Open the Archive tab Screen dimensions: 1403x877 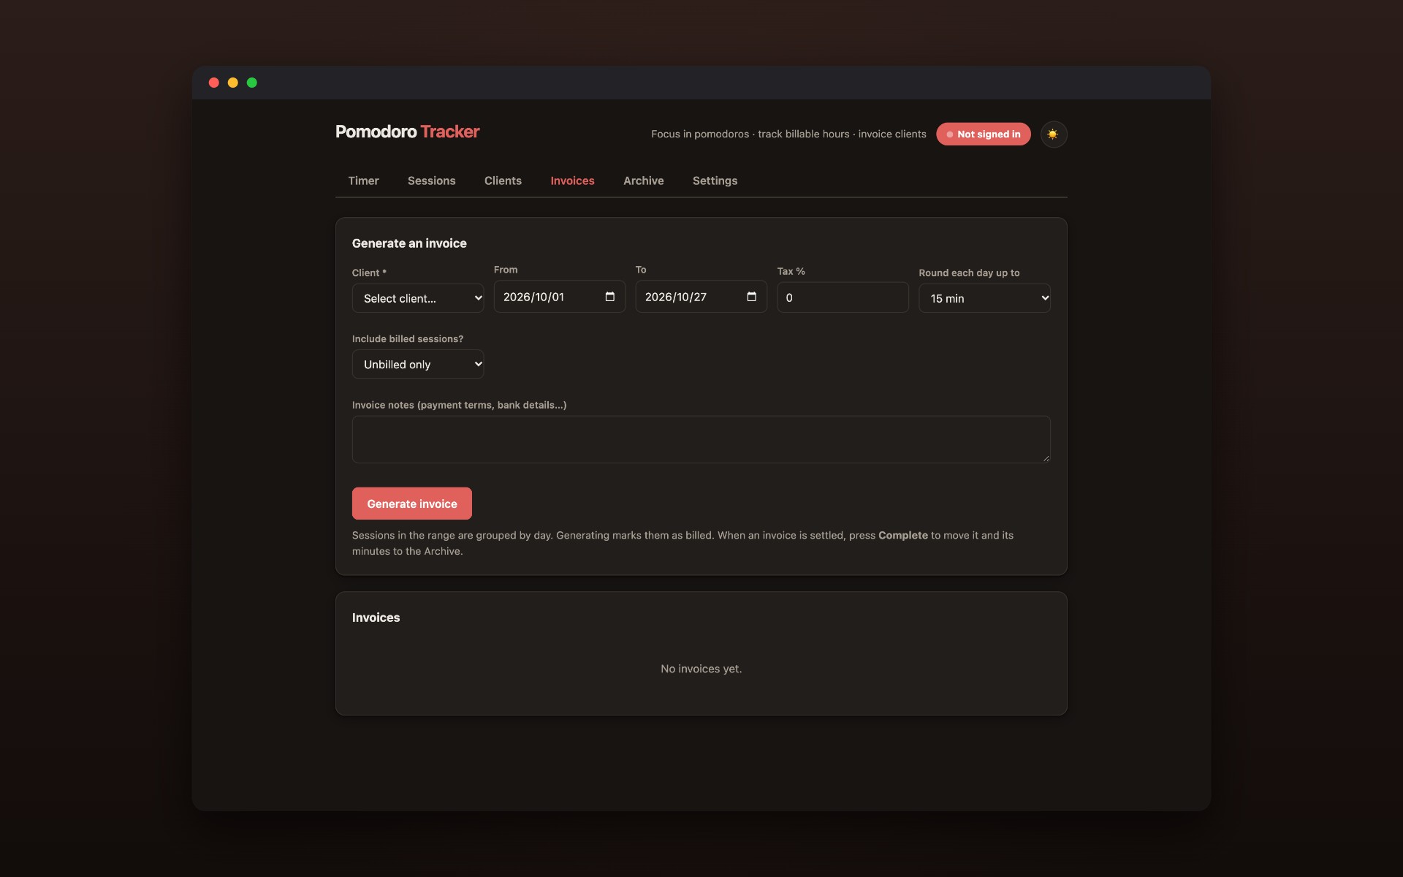coord(643,181)
